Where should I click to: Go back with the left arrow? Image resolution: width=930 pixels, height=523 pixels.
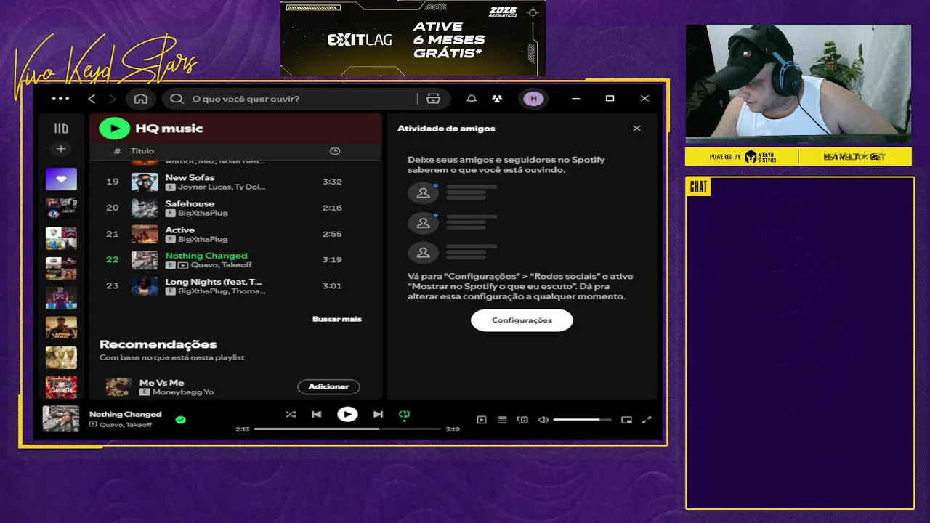coord(92,99)
